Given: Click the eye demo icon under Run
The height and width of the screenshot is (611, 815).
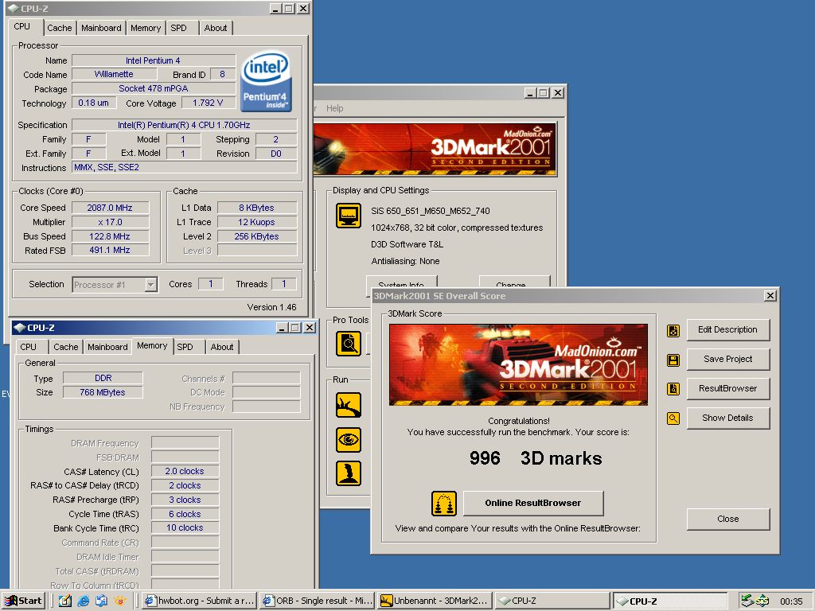Looking at the screenshot, I should click(x=349, y=439).
